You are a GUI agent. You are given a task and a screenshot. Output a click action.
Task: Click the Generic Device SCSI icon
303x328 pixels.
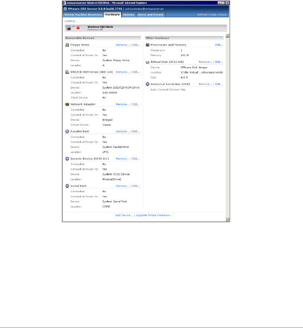coord(67,159)
